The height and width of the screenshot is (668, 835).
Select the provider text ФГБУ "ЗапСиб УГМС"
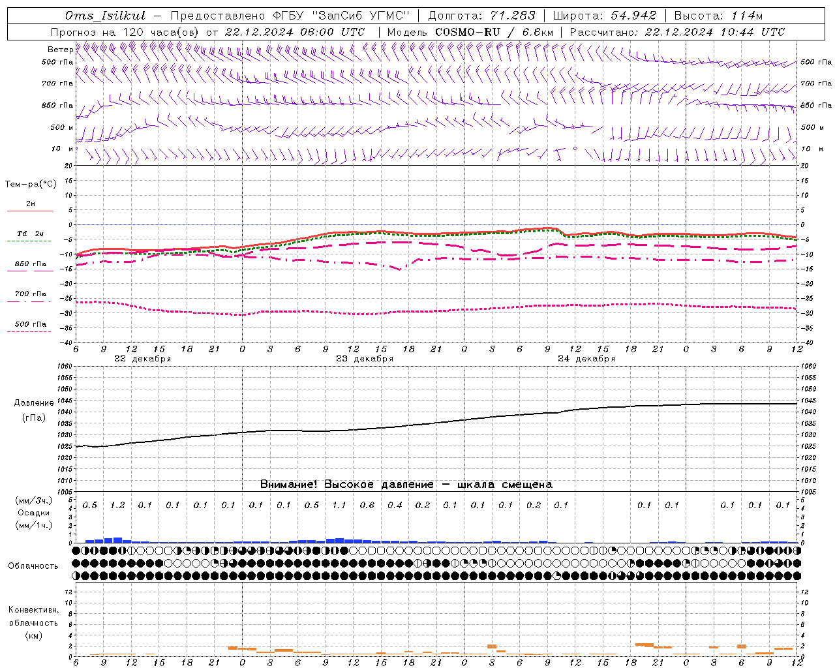[x=341, y=16]
